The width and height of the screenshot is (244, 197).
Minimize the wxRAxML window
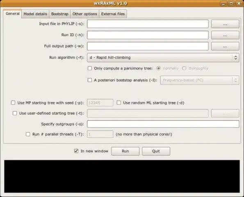pos(223,3)
